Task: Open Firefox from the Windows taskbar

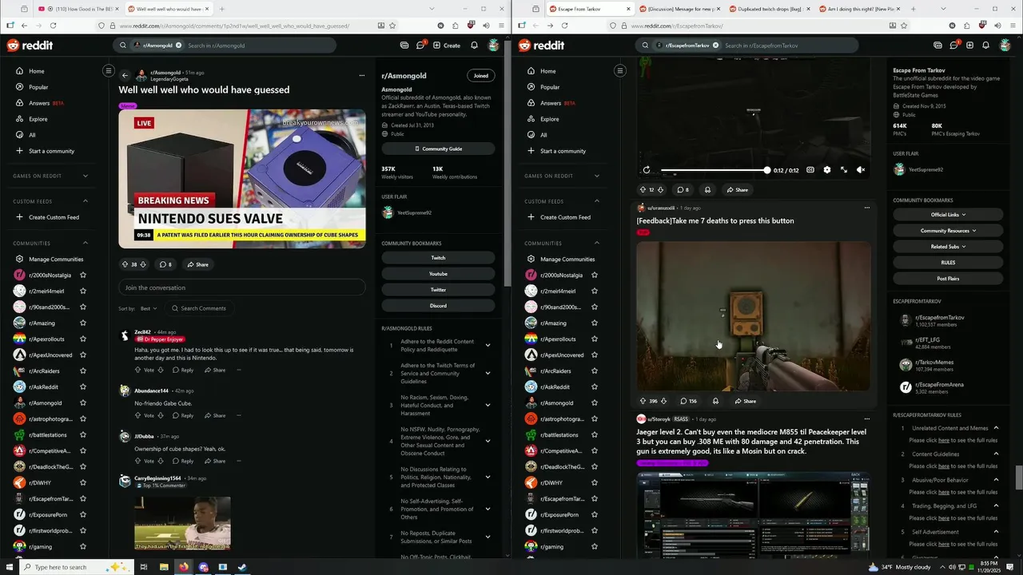Action: (x=184, y=567)
